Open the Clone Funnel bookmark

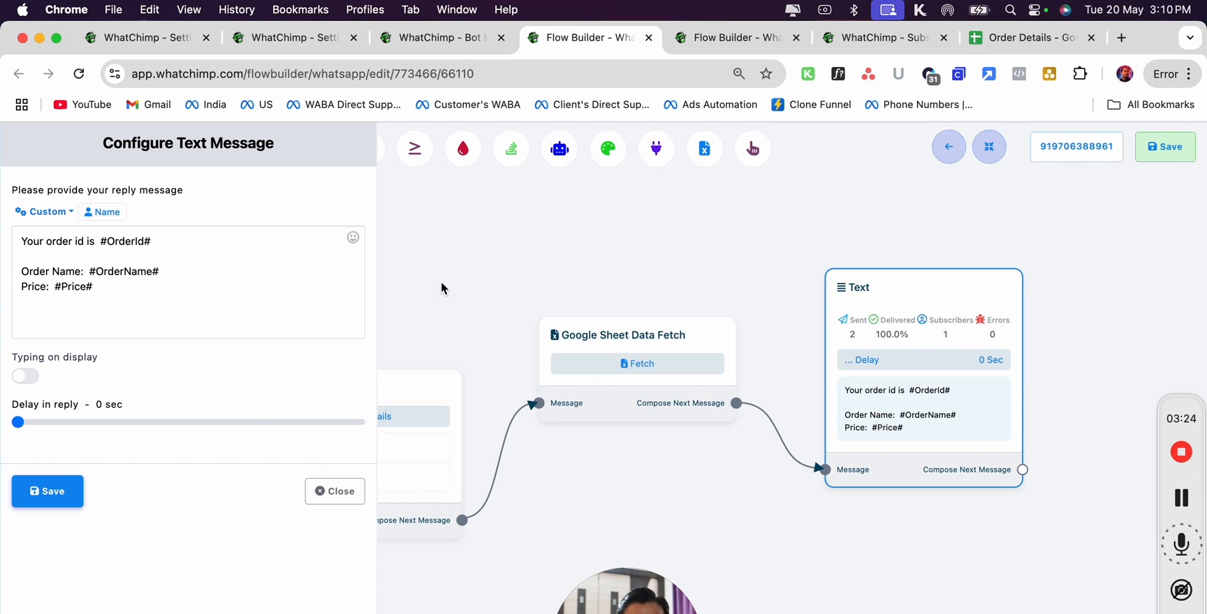pos(811,105)
